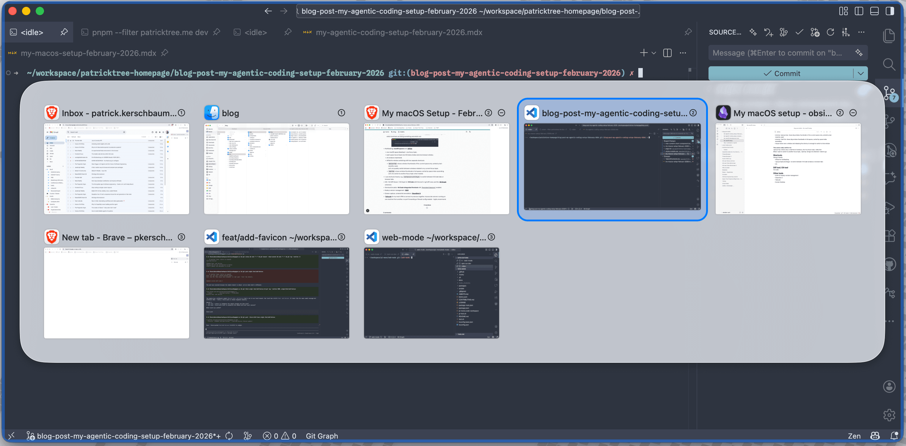Split the editor with the split icon
Screen dimensions: 906x446
[667, 53]
